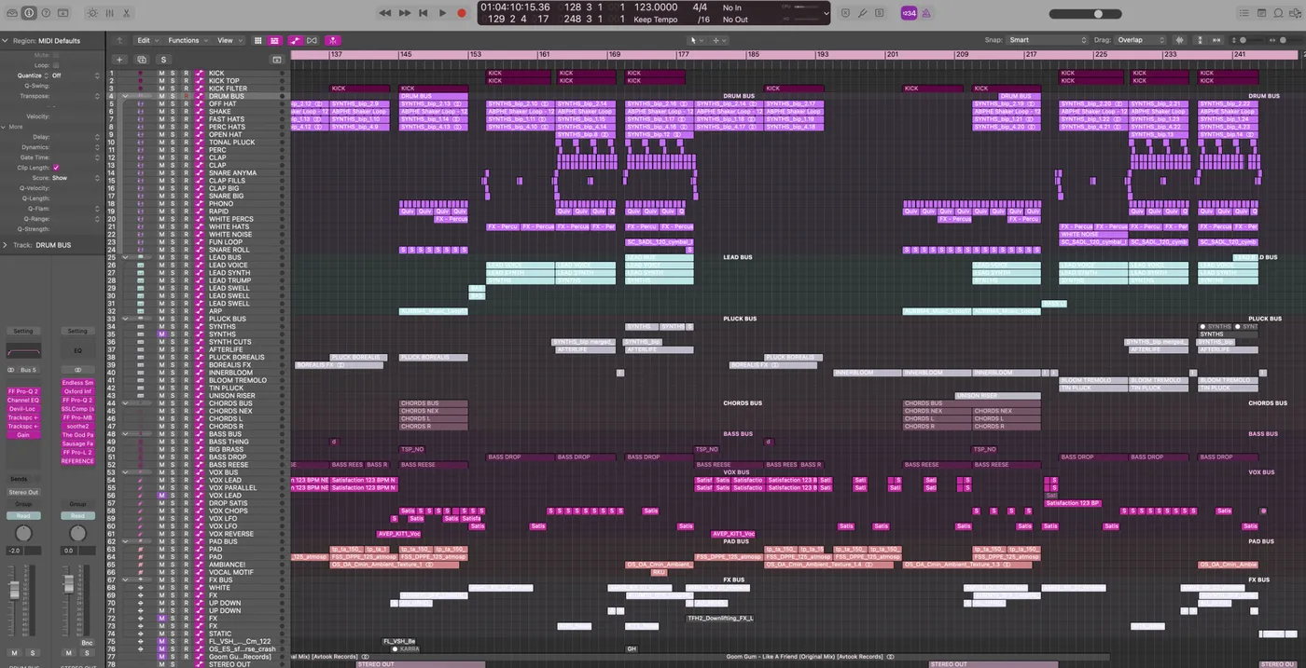Open the Quantize Off value dropdown

coord(76,75)
